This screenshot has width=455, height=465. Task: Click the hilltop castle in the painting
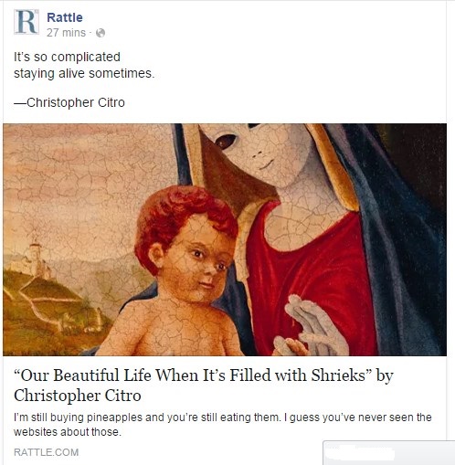click(33, 259)
